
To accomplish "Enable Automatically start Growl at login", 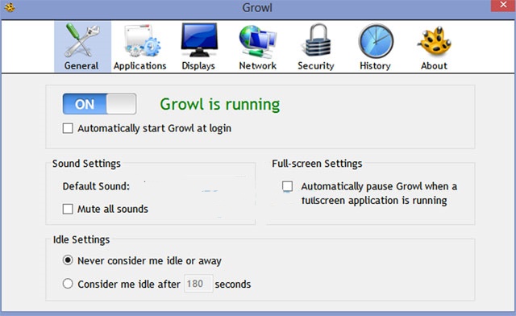I will [x=68, y=128].
